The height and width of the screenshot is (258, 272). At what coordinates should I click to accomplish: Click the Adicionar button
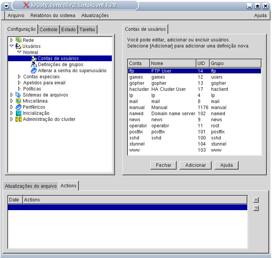coord(196,165)
